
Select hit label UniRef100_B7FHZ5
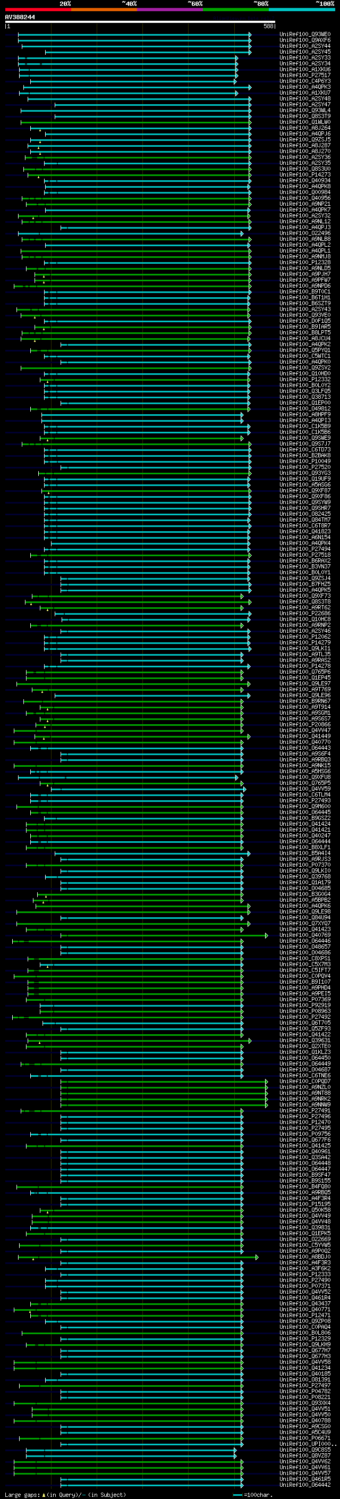point(305,584)
